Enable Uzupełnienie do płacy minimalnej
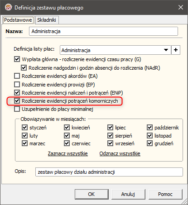Screen dimensions: 188x205 [x=17, y=109]
